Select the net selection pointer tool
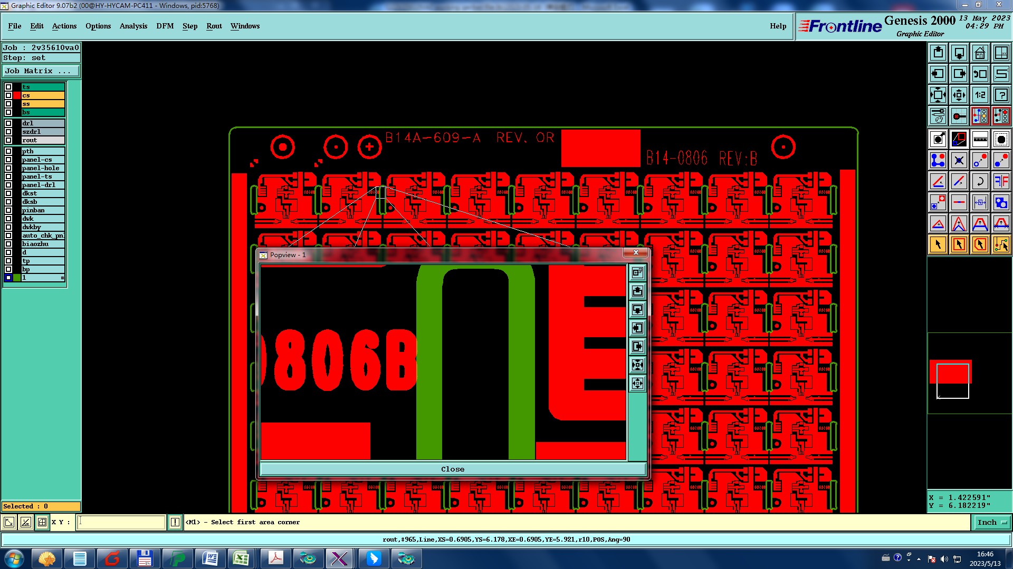This screenshot has height=569, width=1013. coord(1001,244)
